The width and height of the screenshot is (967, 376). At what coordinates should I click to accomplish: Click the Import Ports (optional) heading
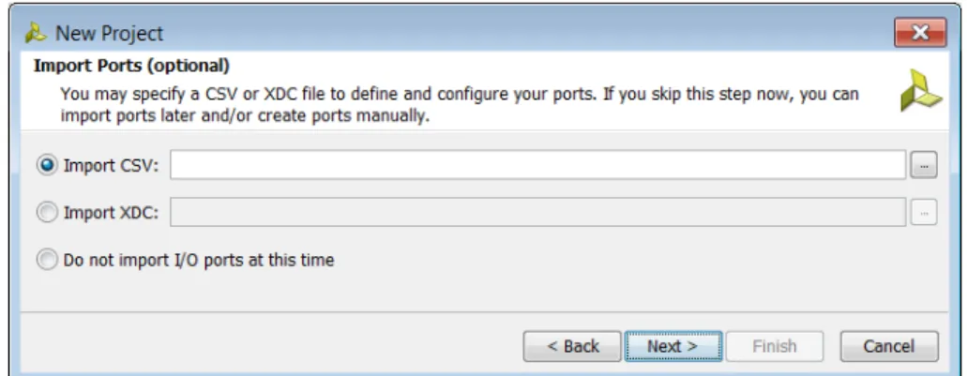click(x=131, y=66)
